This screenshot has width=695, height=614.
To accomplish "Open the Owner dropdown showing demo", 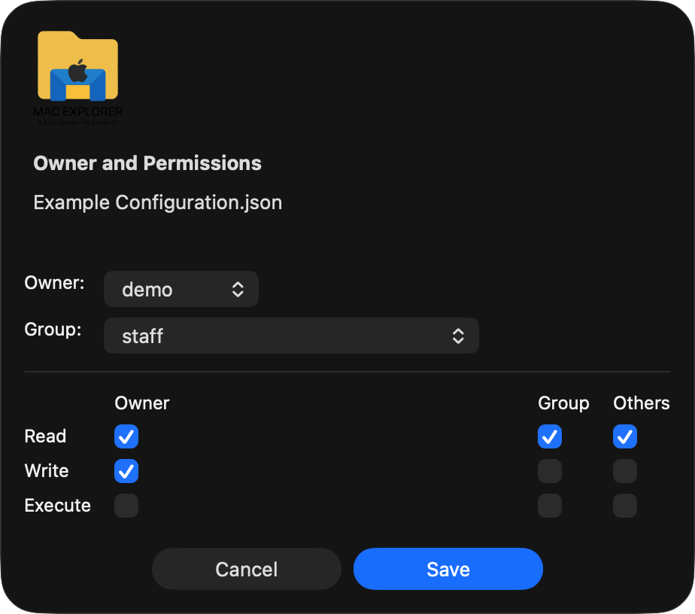I will (x=181, y=289).
